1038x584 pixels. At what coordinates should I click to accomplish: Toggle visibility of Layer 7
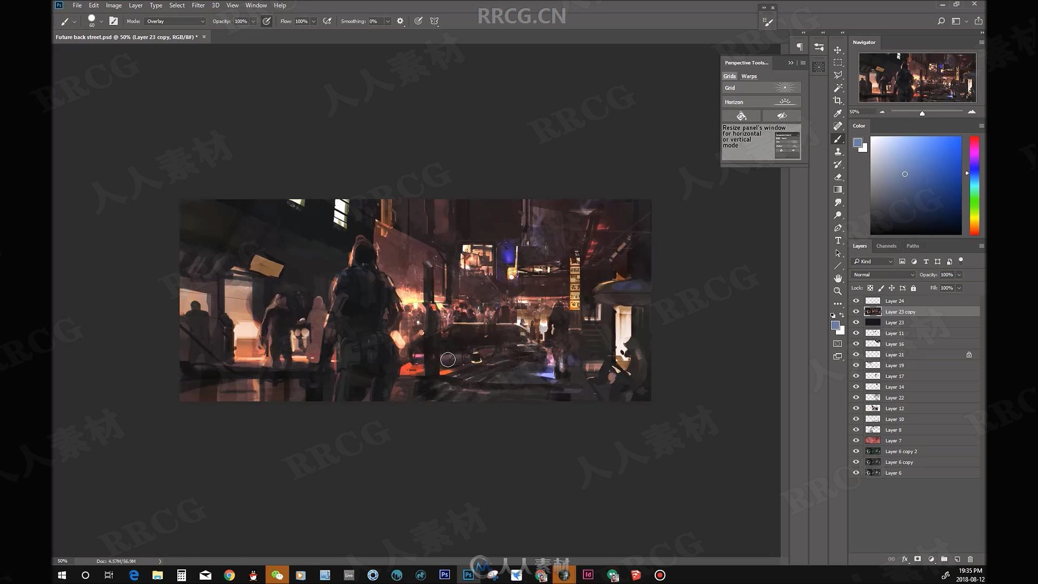857,440
